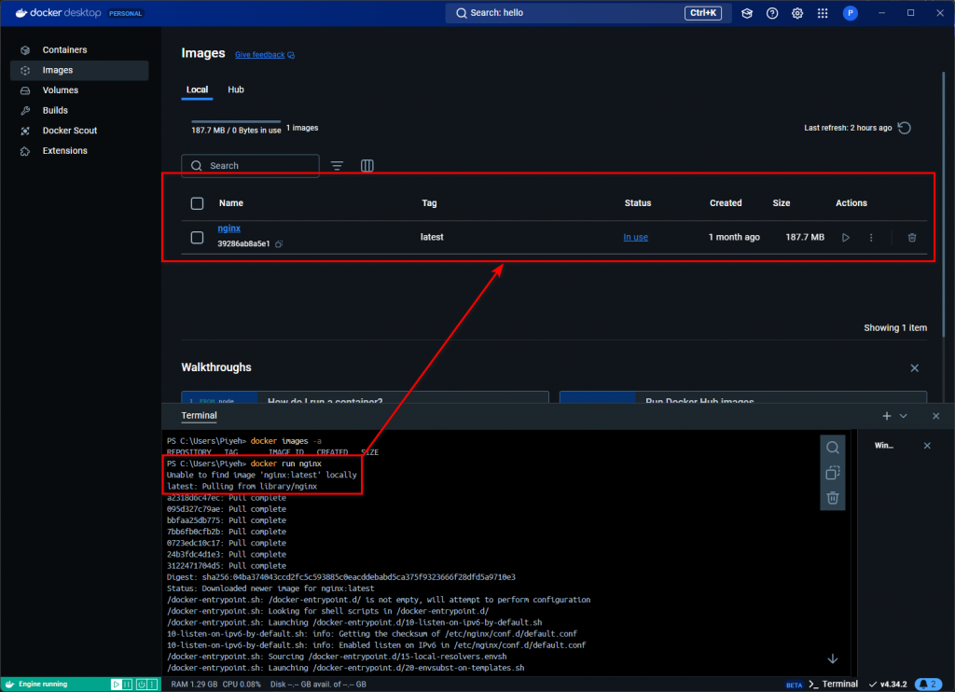This screenshot has height=692, width=955.
Task: Select the Win... terminal session tab
Action: pos(884,446)
